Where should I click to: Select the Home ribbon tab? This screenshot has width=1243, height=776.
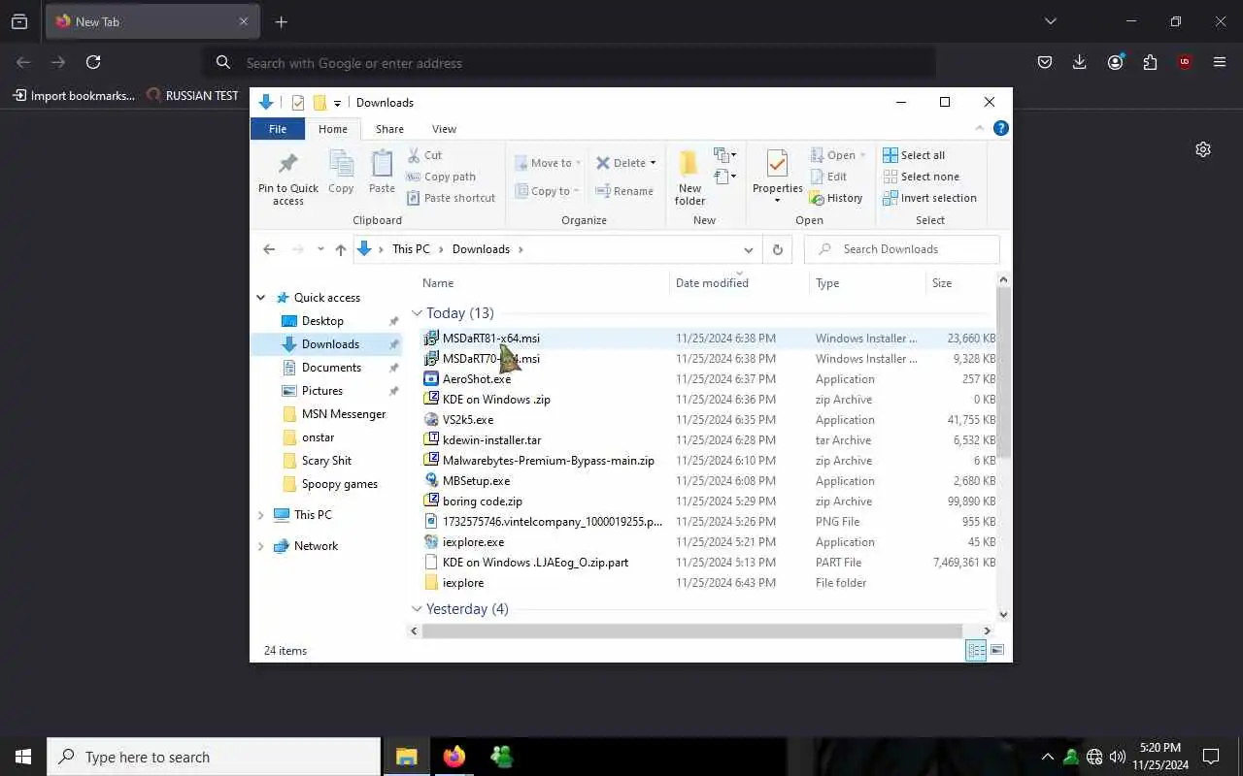coord(333,129)
